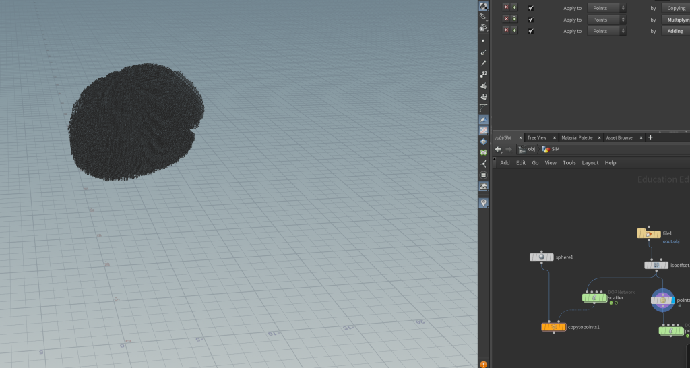
Task: Remove the Copying row with red X
Action: 506,8
